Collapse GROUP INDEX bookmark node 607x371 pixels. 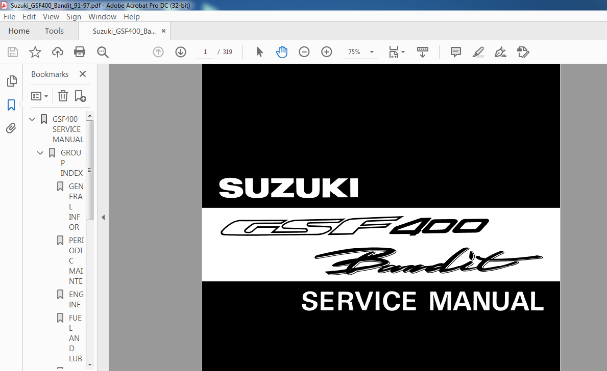[x=40, y=153]
